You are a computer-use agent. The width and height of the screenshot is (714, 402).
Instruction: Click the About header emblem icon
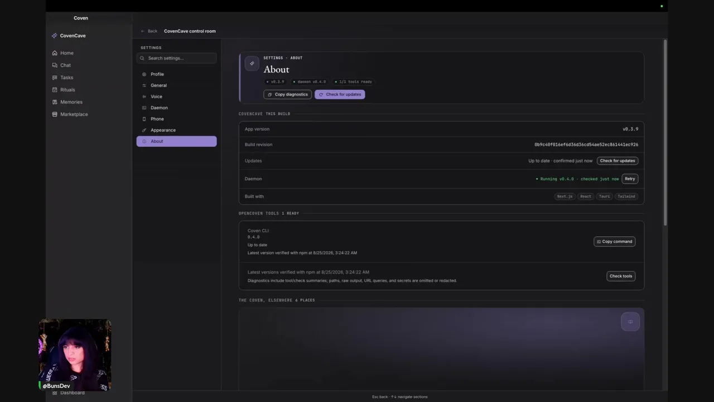click(x=252, y=63)
